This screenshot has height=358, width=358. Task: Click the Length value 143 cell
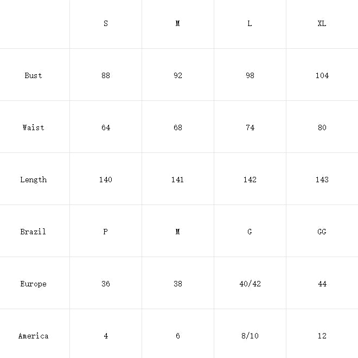(x=322, y=180)
